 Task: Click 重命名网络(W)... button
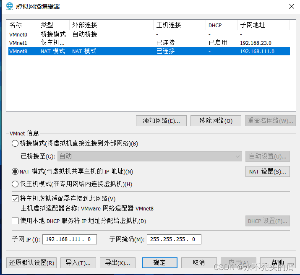tap(270, 121)
